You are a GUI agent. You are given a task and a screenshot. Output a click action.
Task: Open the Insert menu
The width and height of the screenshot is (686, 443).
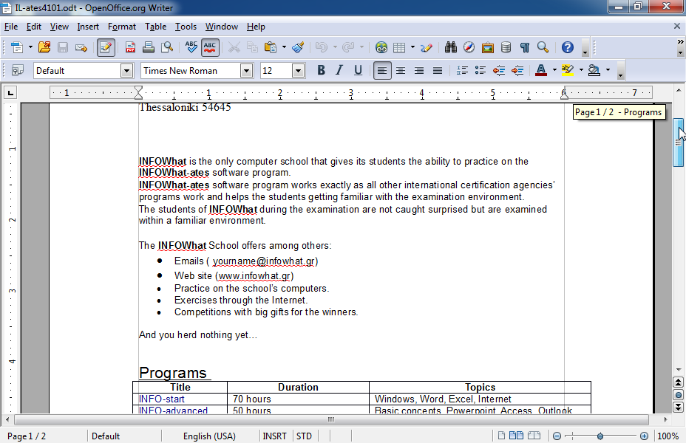[88, 27]
